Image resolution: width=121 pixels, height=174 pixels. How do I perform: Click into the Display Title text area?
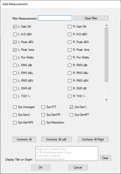[x=67, y=154]
